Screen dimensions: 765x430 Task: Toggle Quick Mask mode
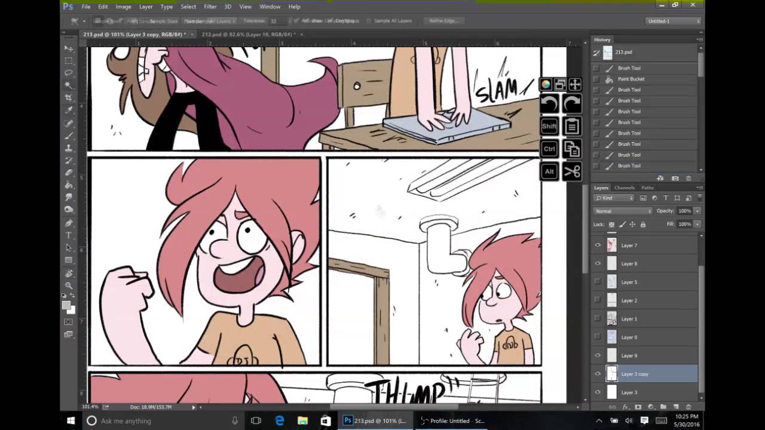tap(69, 322)
